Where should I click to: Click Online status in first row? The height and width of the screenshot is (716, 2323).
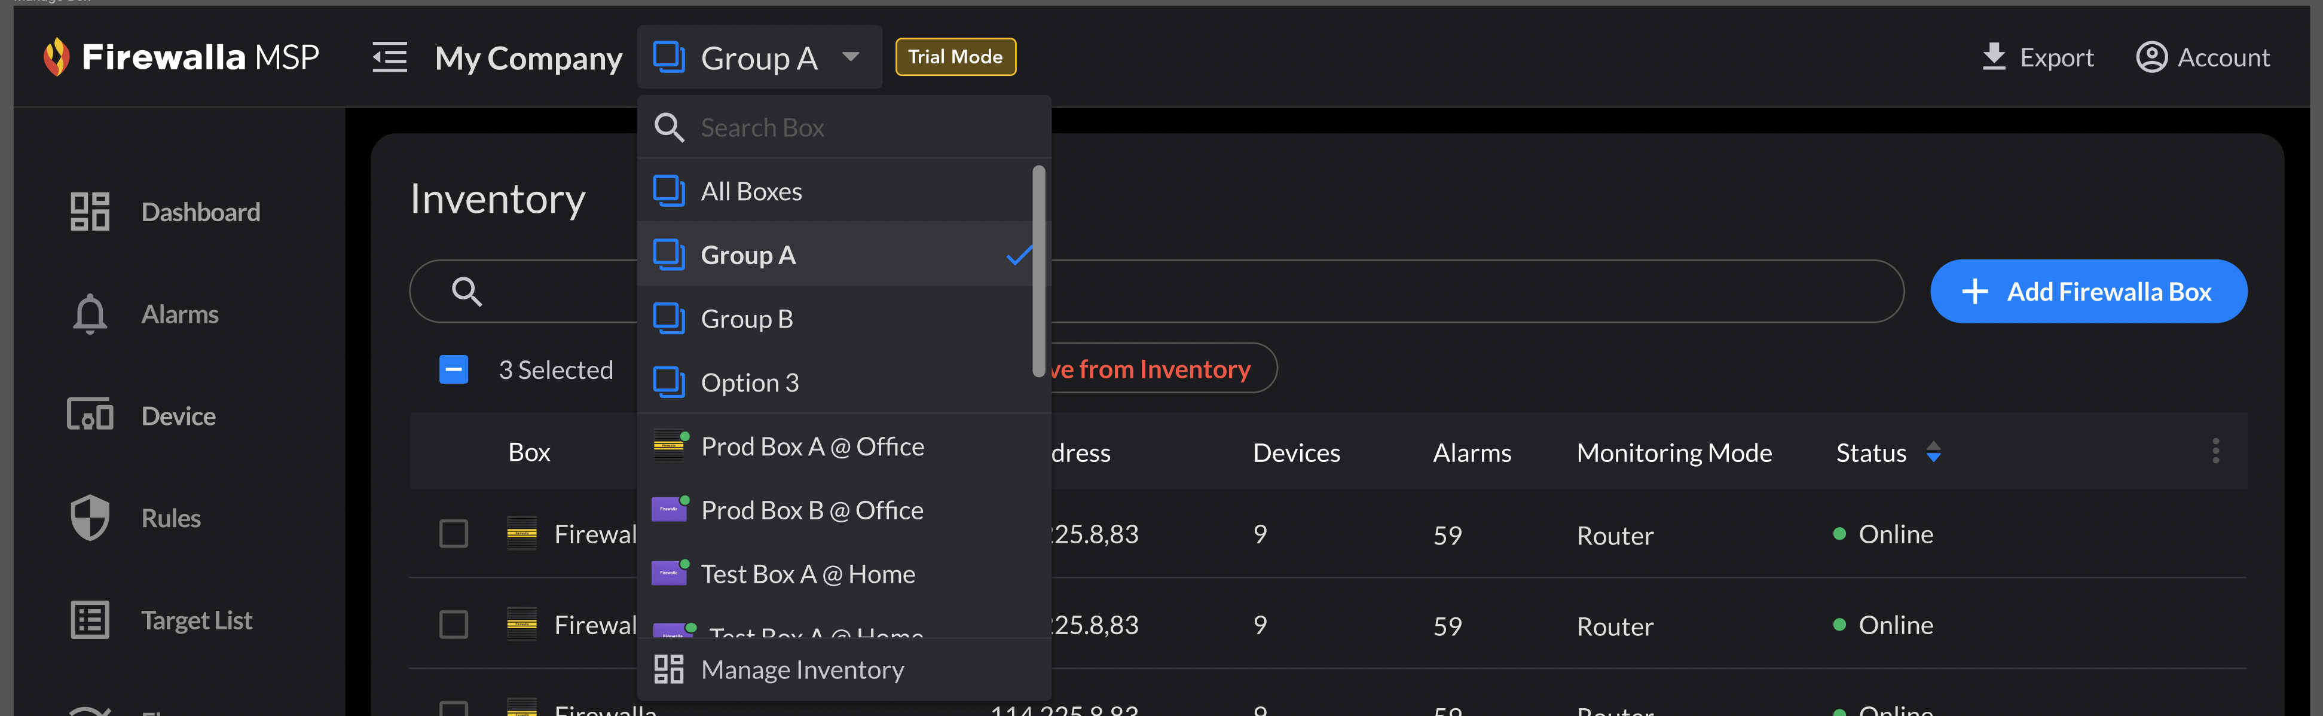click(x=1884, y=534)
